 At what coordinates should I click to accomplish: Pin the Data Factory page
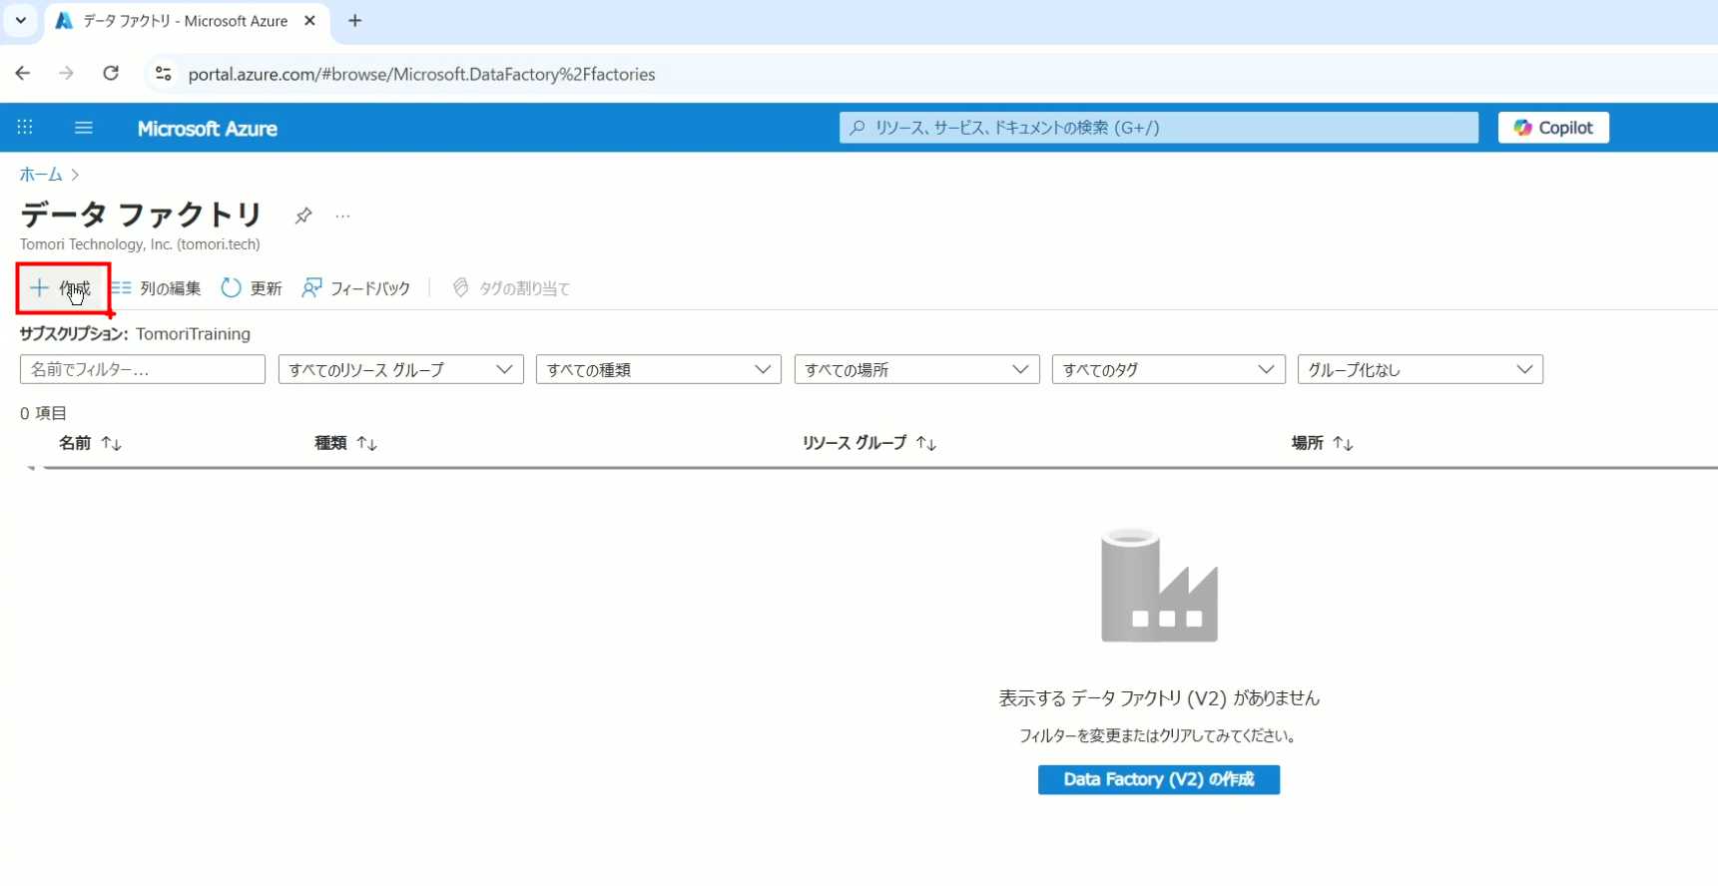click(x=303, y=216)
